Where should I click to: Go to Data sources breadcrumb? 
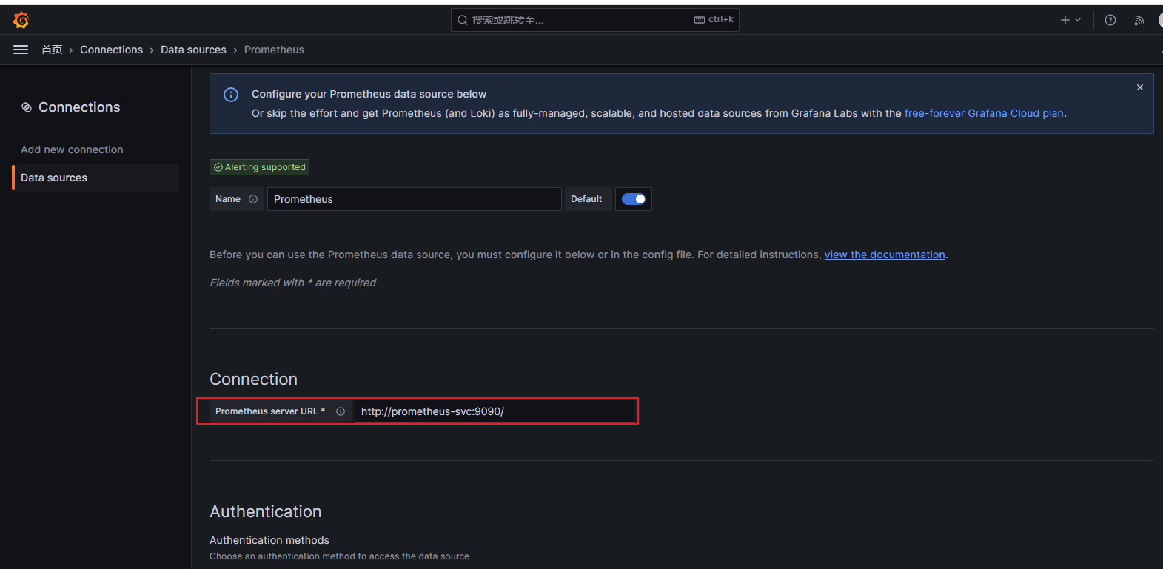pos(193,50)
